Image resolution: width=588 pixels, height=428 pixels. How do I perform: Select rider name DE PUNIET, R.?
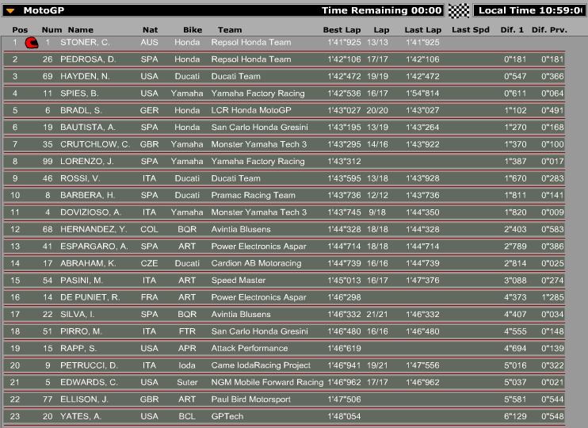[x=90, y=297]
